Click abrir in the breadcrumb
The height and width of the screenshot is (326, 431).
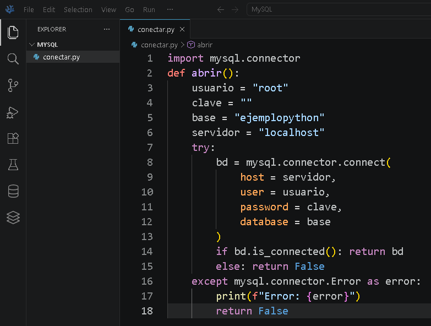pos(205,45)
